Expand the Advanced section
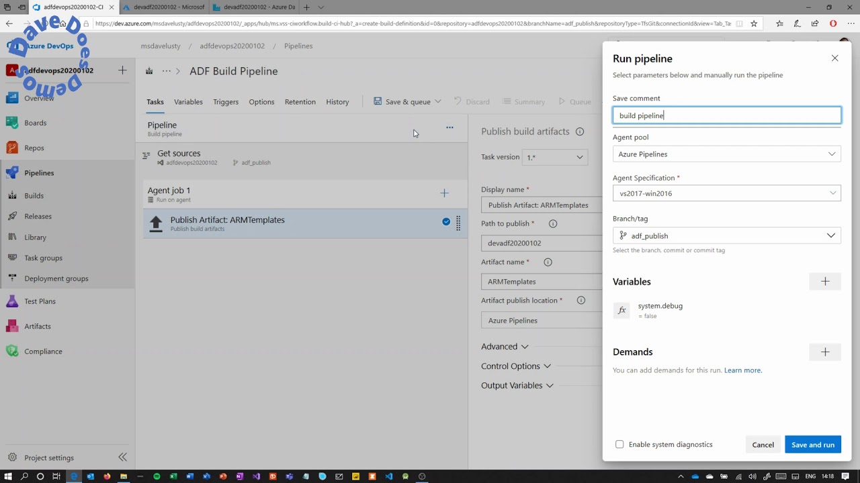This screenshot has width=860, height=483. (505, 347)
